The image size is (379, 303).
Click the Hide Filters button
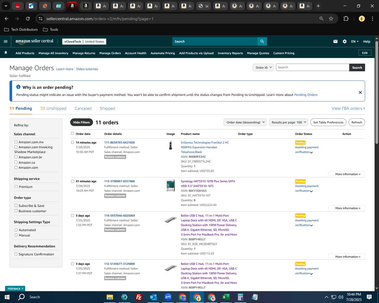point(81,122)
